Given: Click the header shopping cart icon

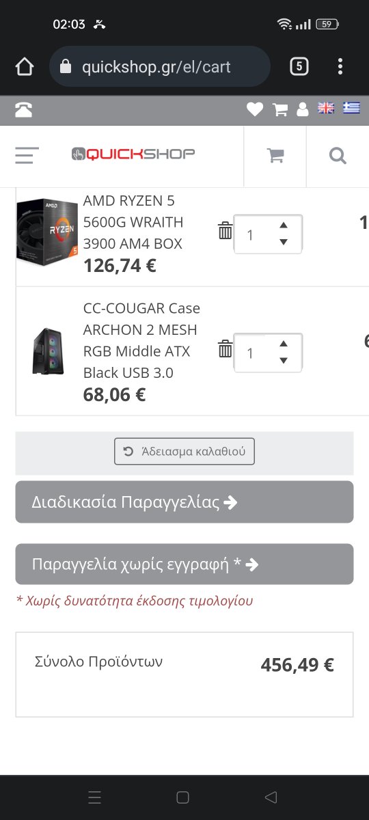Looking at the screenshot, I should [275, 156].
